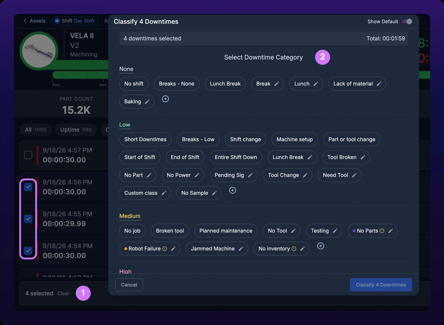Screen dimensions: 444x325
Task: Choose Part or tool change category
Action: (352, 139)
